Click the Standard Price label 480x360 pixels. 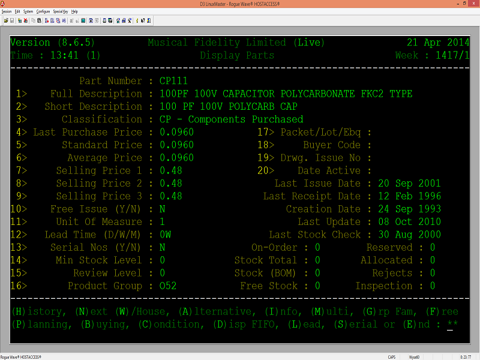click(102, 145)
